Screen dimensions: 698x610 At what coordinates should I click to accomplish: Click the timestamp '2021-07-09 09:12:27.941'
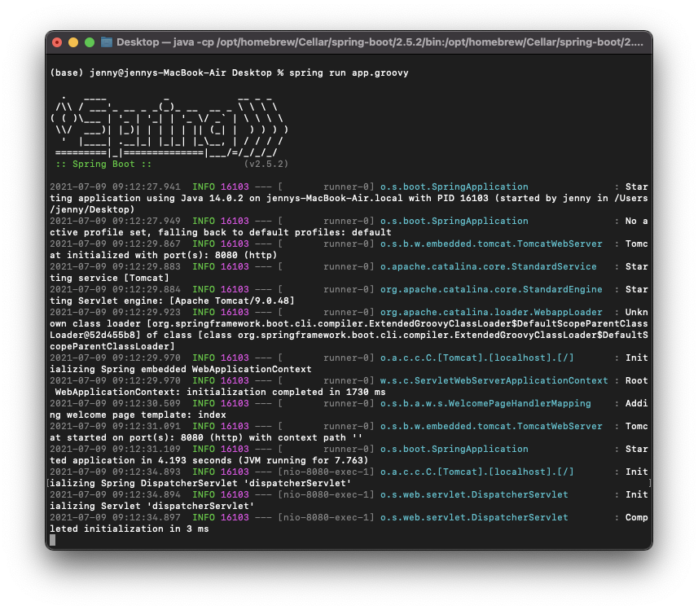(x=116, y=187)
